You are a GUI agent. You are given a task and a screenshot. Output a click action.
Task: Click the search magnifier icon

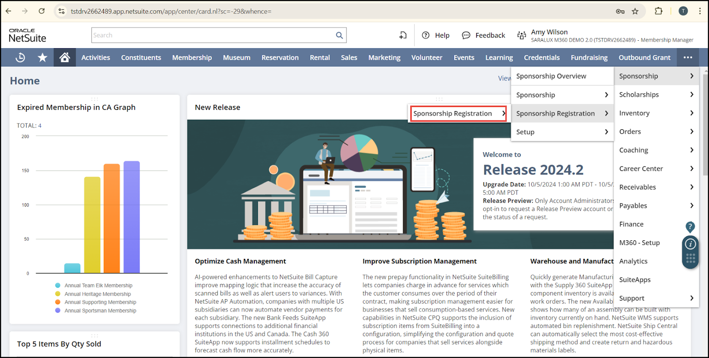tap(339, 35)
